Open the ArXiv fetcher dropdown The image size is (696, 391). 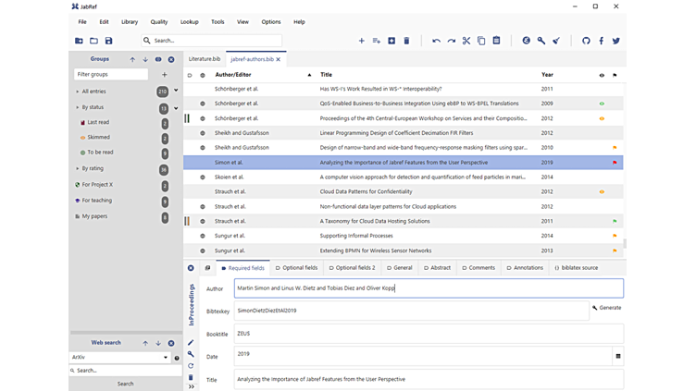click(x=166, y=358)
